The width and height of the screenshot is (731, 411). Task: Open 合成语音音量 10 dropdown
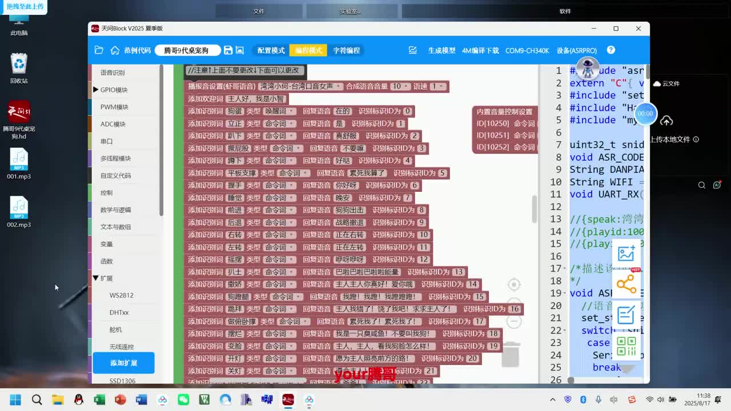tap(400, 86)
